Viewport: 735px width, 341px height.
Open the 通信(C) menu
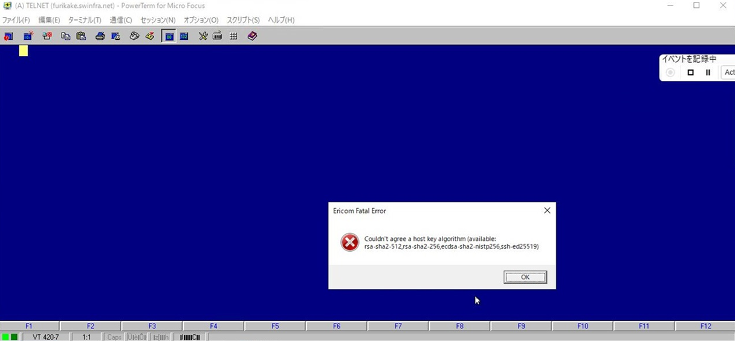tap(121, 20)
